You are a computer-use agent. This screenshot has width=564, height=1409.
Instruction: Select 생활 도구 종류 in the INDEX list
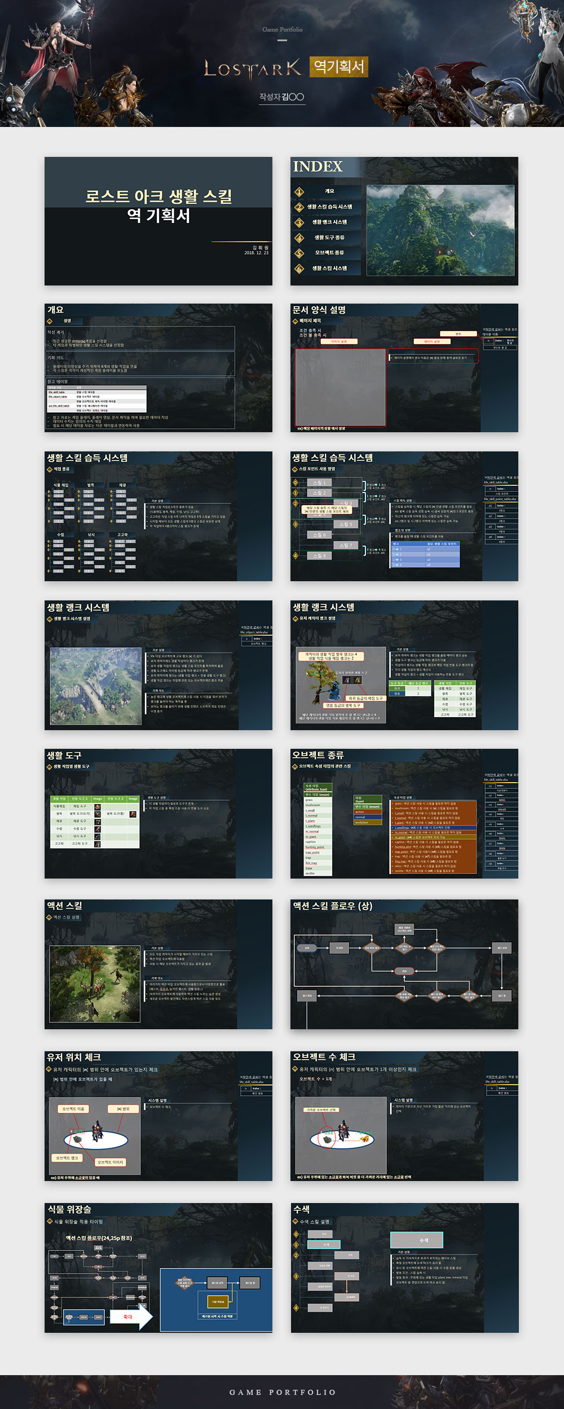pyautogui.click(x=329, y=238)
